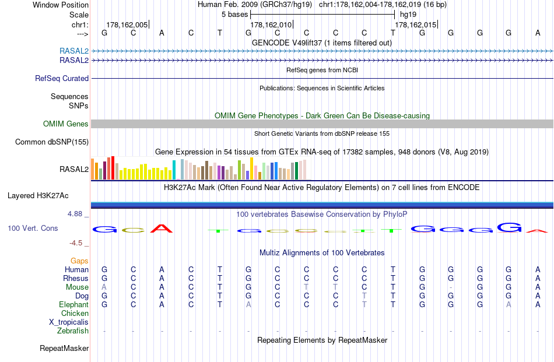This screenshot has width=554, height=362.
Task: Open the RefSeq Curated track label
Action: [62, 78]
